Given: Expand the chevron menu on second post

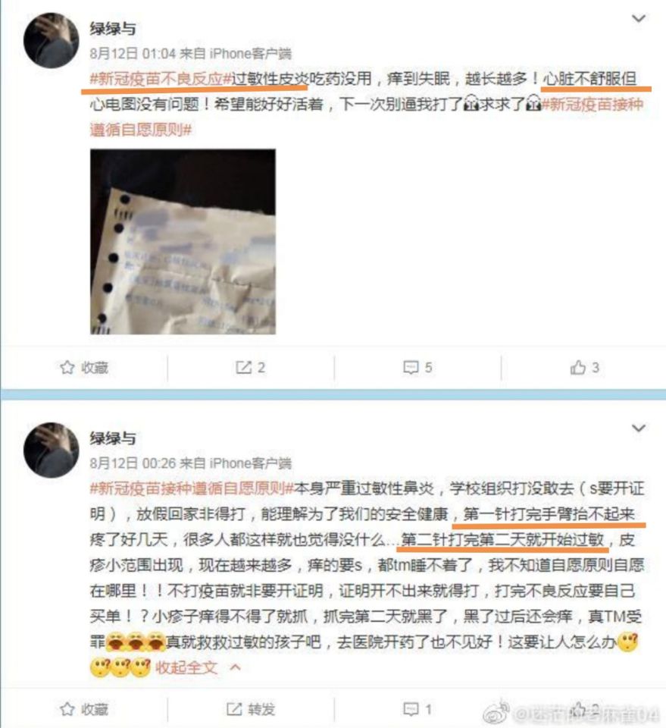Looking at the screenshot, I should pos(639,428).
